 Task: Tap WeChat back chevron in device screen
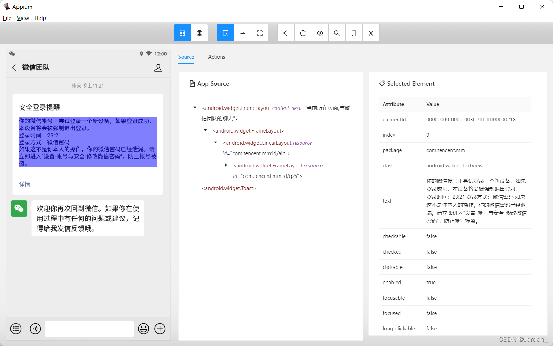[14, 68]
